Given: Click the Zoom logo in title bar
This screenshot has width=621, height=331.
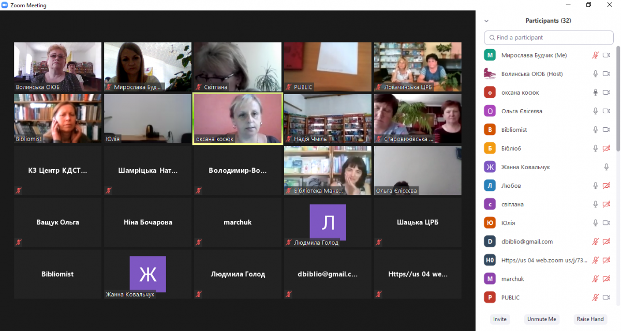Looking at the screenshot, I should click(5, 5).
